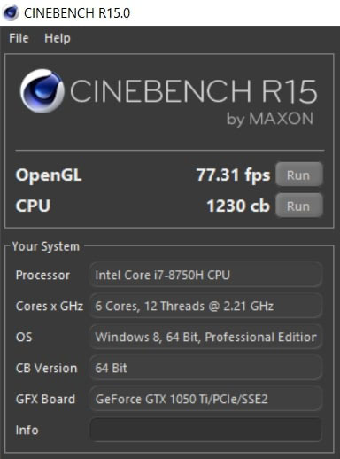The width and height of the screenshot is (340, 459).
Task: Click the OpenGL 77.31 fps score
Action: [x=233, y=175]
